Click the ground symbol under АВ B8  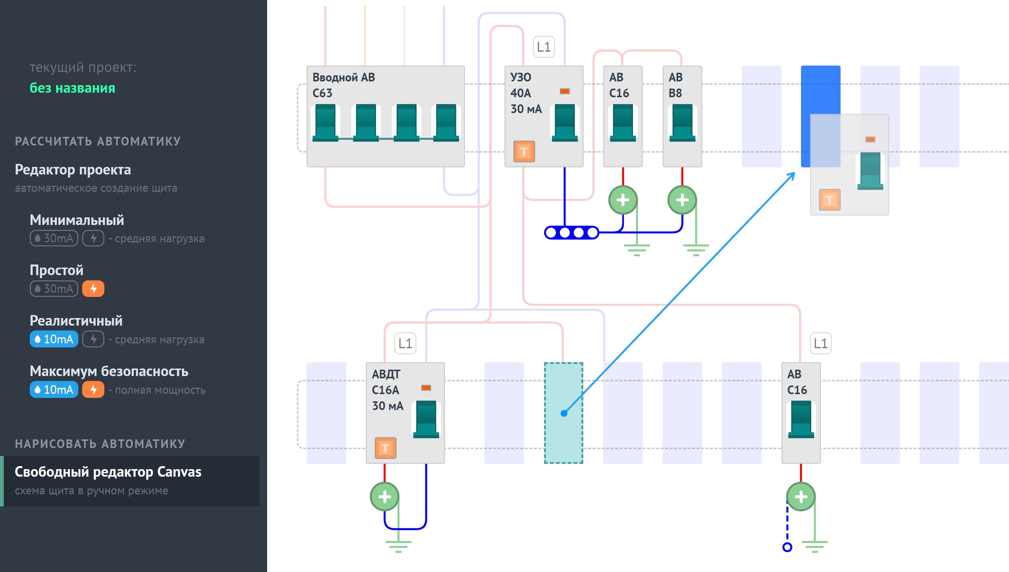(696, 250)
